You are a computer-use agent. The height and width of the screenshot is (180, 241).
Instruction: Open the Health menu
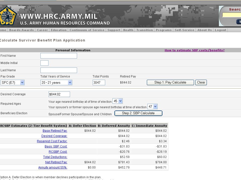click(x=128, y=30)
